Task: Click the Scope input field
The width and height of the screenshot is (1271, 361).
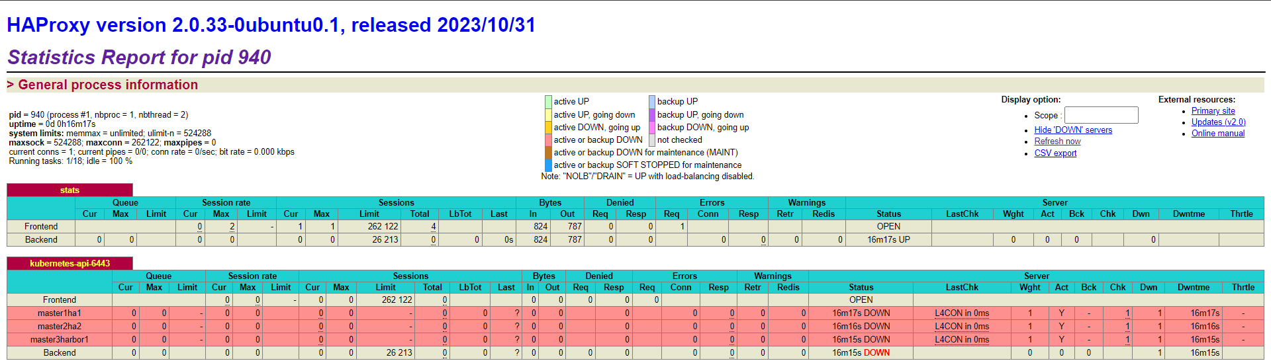Action: click(1101, 115)
